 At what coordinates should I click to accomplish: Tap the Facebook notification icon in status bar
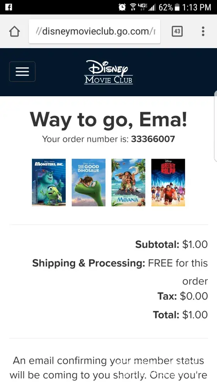click(8, 7)
